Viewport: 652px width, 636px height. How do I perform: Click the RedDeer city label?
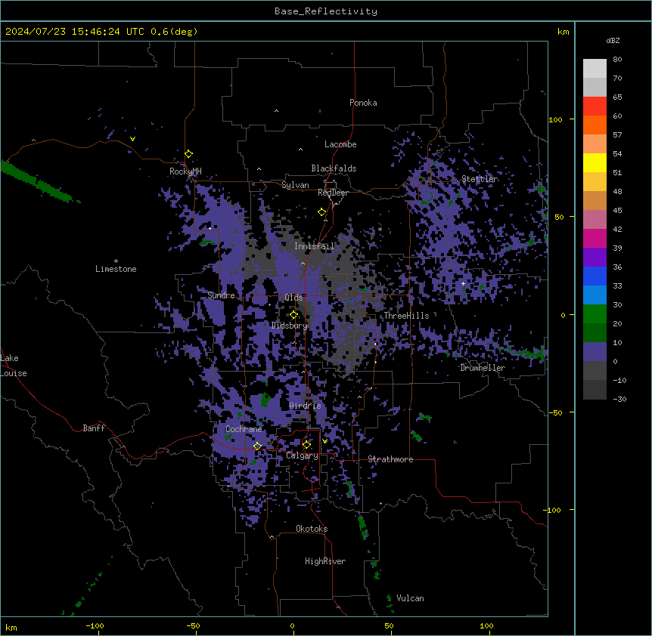[x=333, y=193]
